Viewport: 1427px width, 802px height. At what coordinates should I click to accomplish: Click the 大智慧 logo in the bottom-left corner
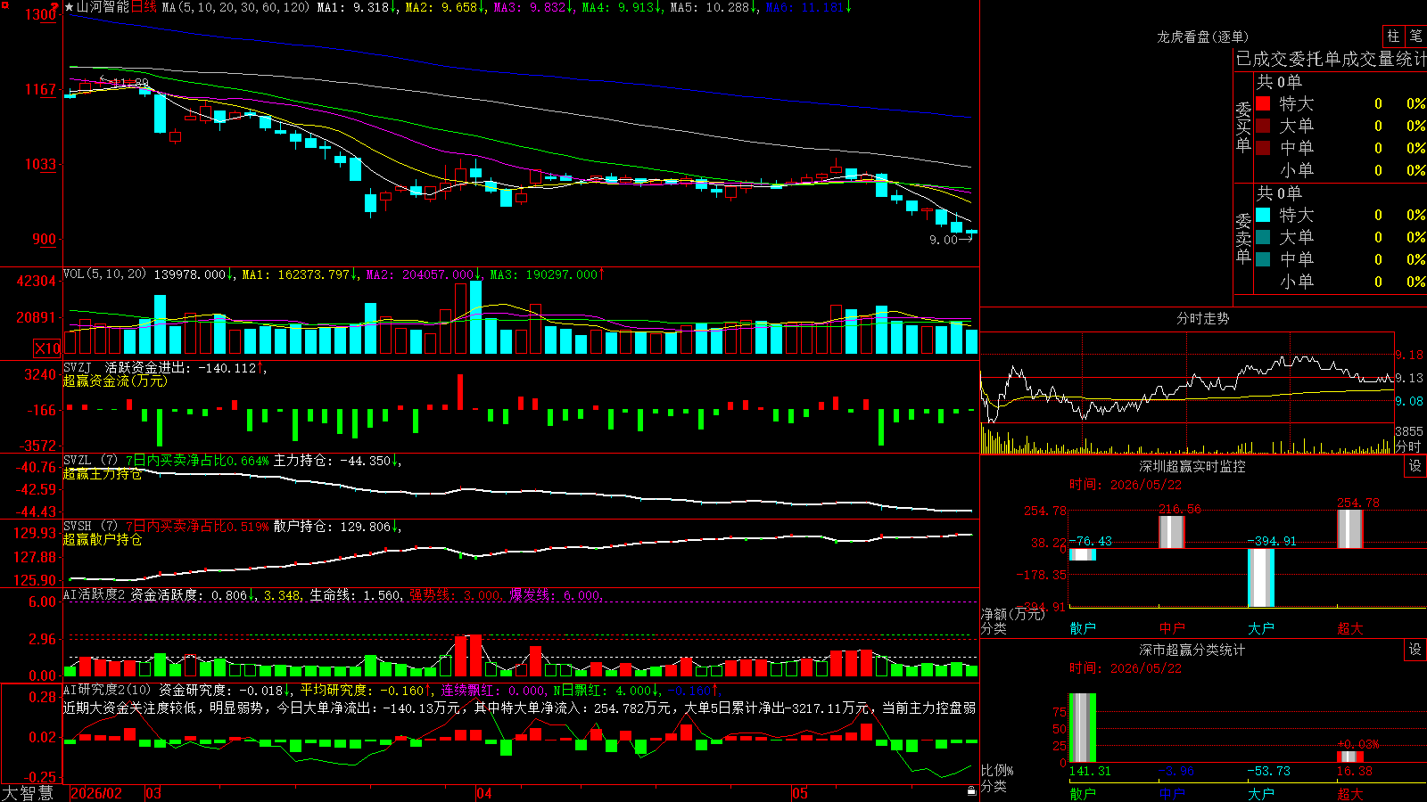pyautogui.click(x=28, y=793)
